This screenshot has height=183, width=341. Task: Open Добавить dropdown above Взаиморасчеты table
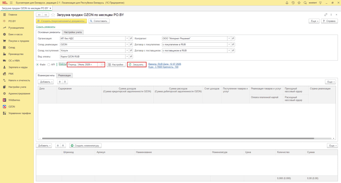[46, 82]
